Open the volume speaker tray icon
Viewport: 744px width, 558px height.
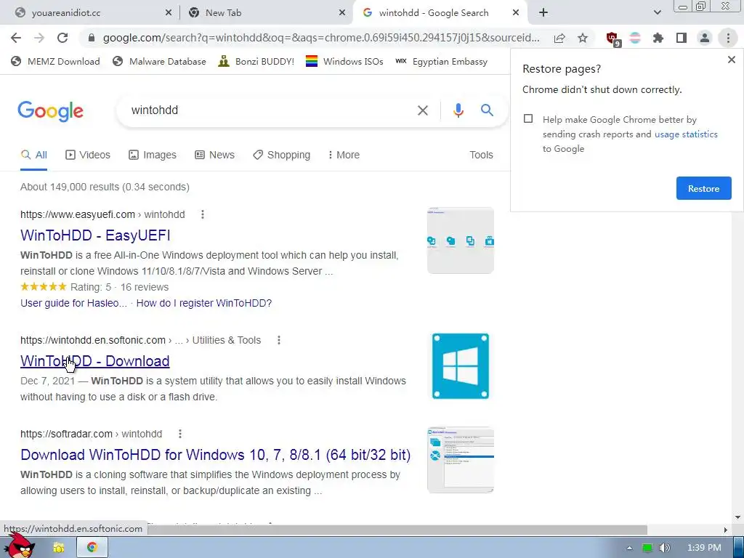(x=665, y=548)
